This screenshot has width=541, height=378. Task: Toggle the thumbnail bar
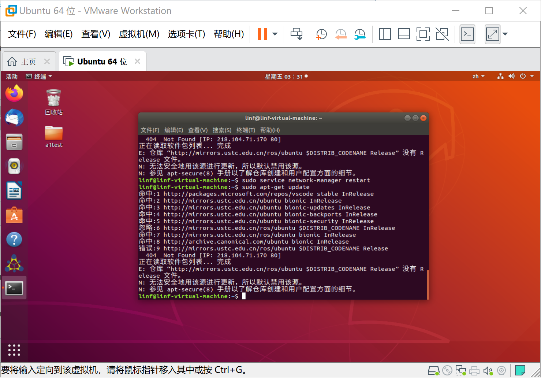[x=404, y=34]
